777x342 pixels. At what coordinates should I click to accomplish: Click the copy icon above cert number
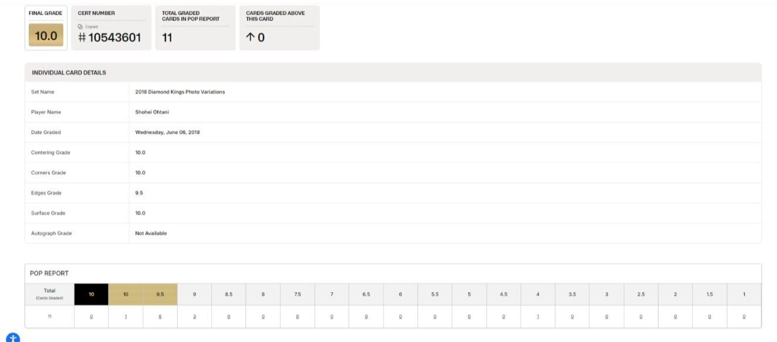click(x=80, y=26)
